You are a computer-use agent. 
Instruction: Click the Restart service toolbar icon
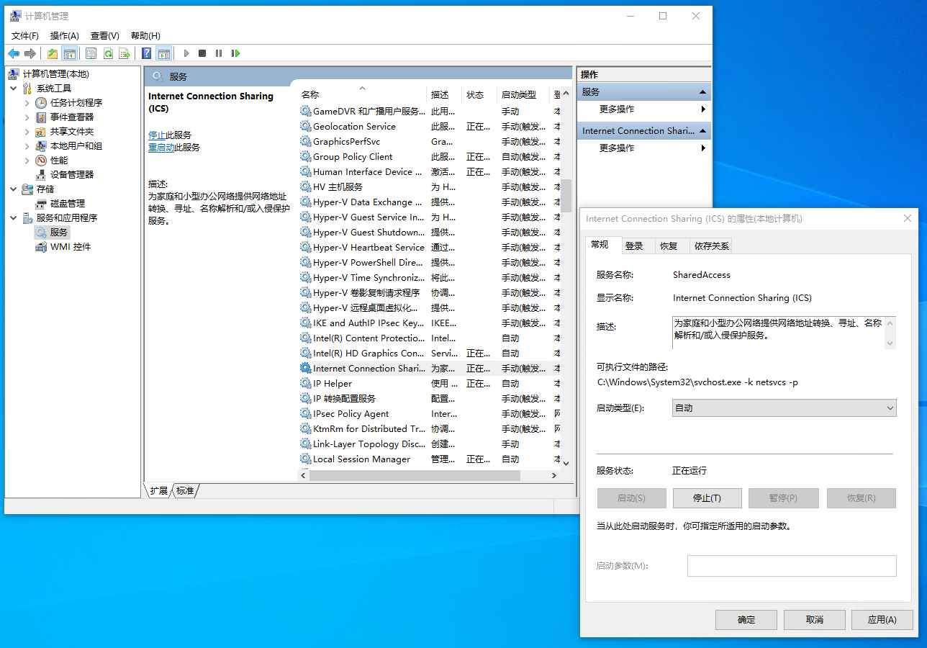[235, 53]
